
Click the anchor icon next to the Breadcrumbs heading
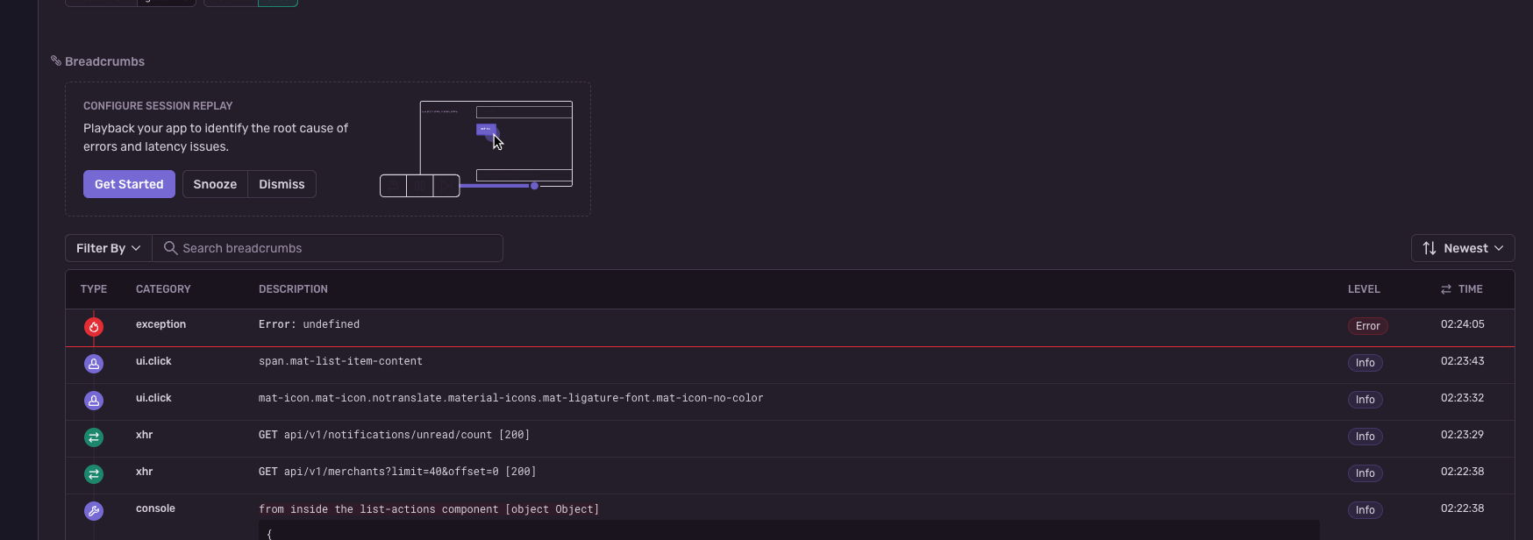[54, 60]
